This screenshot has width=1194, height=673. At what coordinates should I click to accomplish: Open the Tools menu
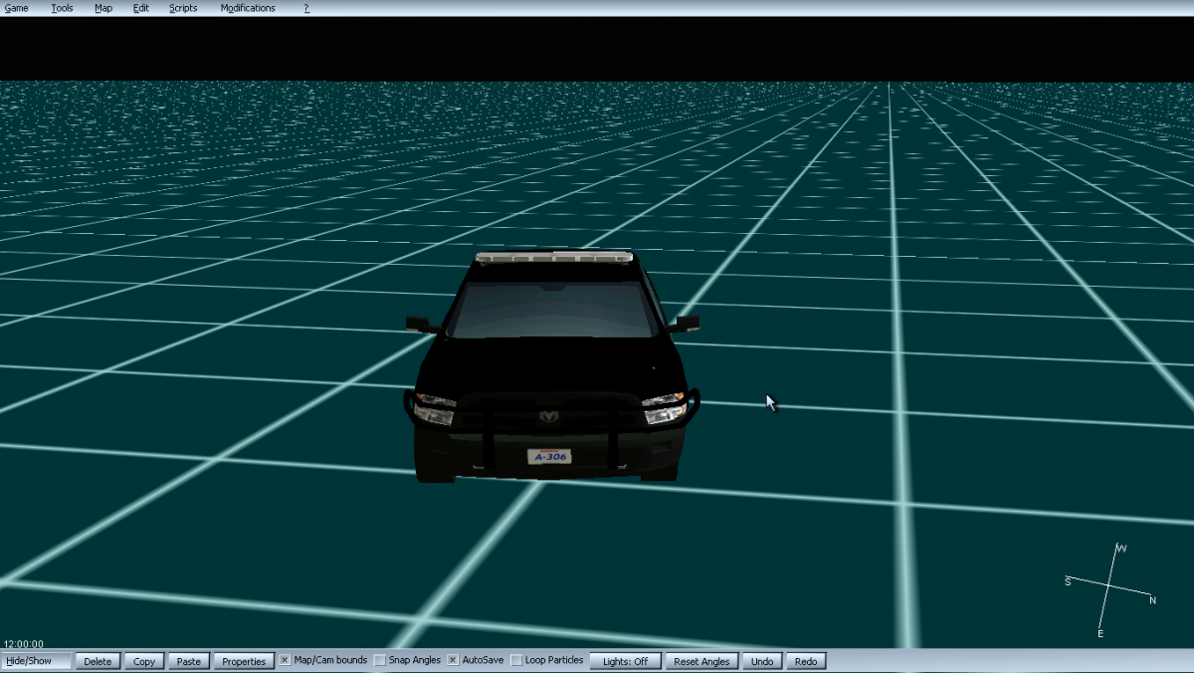(62, 8)
